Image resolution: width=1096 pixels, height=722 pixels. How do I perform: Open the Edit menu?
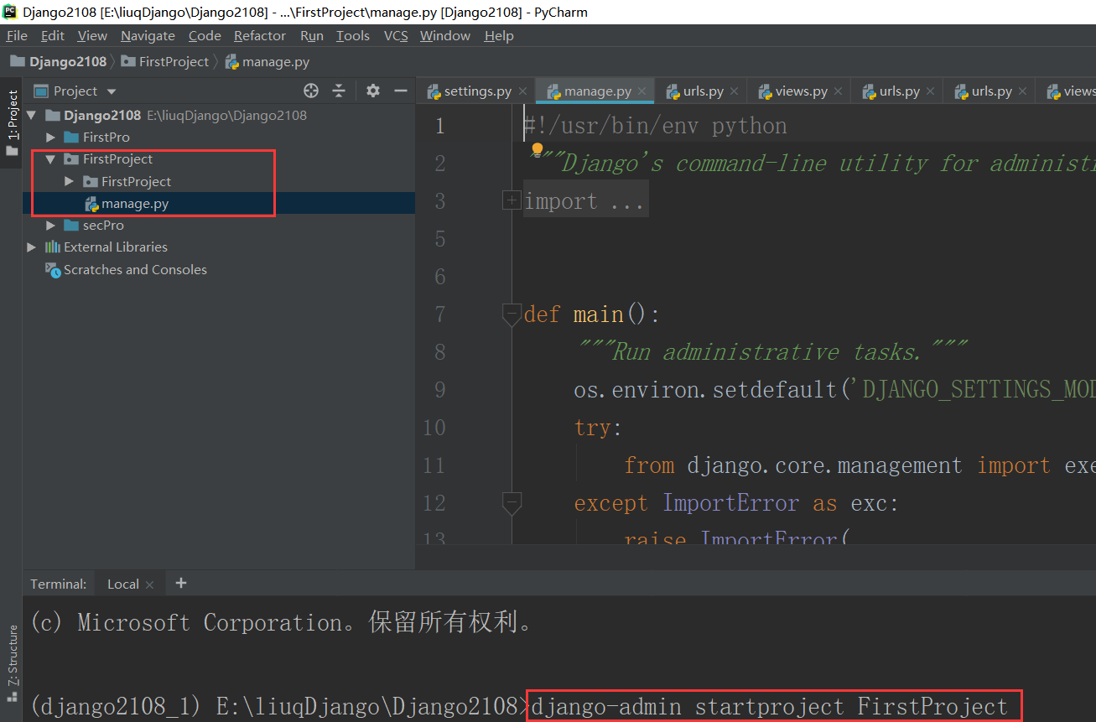pos(52,35)
